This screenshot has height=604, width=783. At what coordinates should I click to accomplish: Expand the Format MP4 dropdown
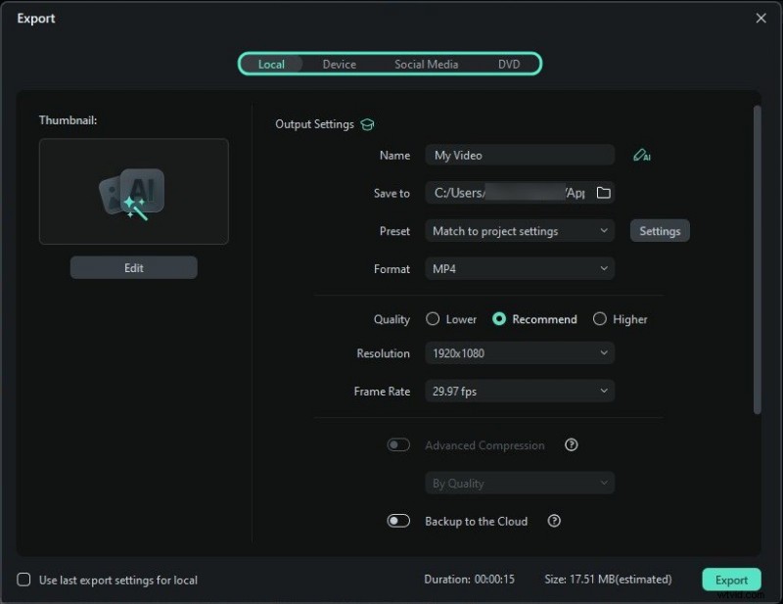tap(520, 268)
